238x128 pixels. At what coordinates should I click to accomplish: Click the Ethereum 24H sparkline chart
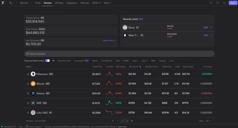coord(109,74)
